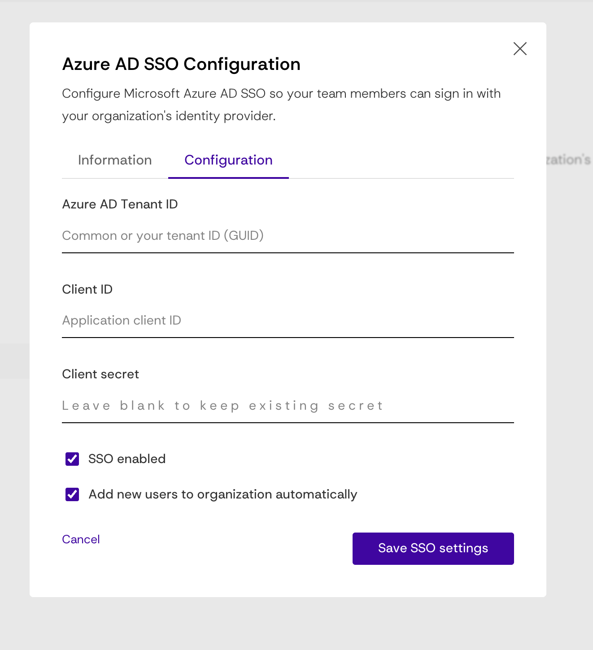Click the Client ID label
The width and height of the screenshot is (593, 650).
pyautogui.click(x=87, y=290)
